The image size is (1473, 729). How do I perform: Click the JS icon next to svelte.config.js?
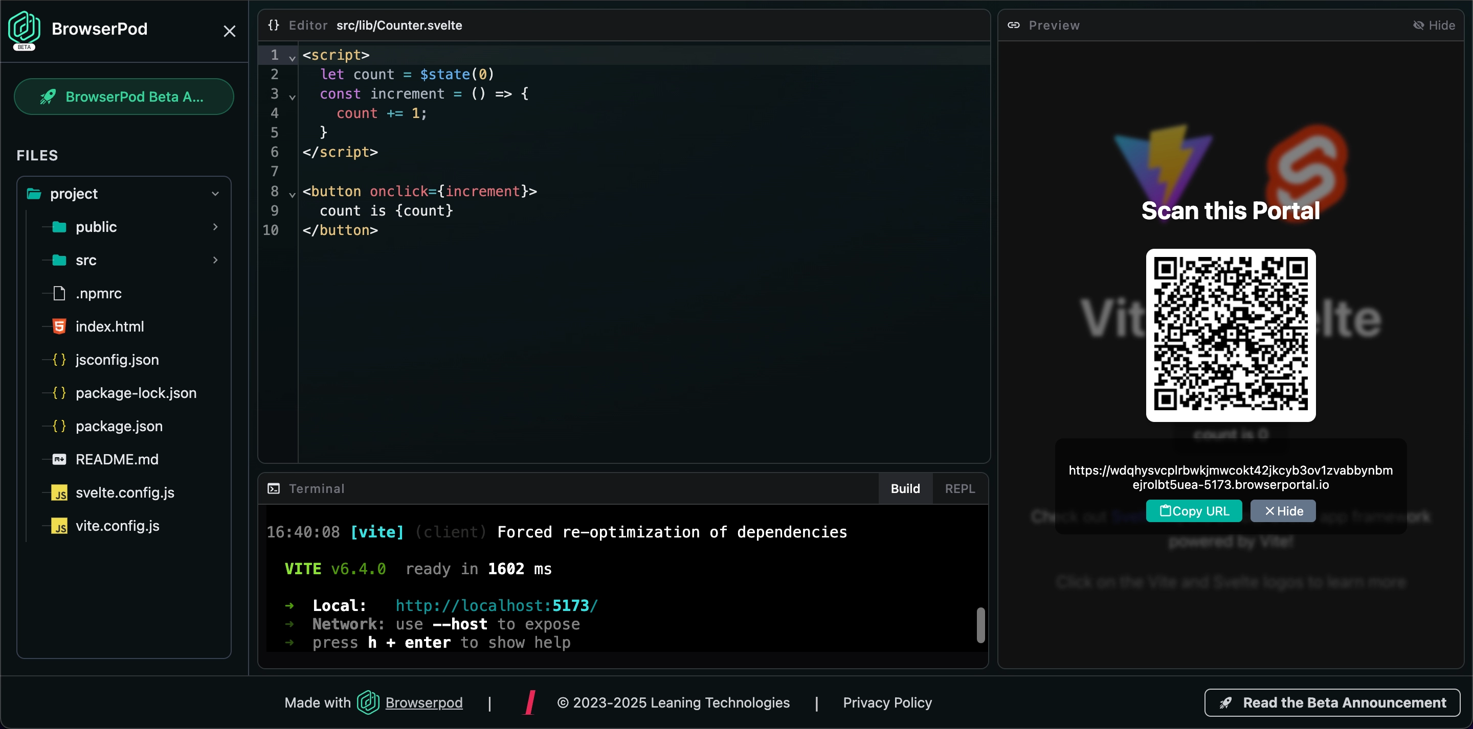point(59,492)
